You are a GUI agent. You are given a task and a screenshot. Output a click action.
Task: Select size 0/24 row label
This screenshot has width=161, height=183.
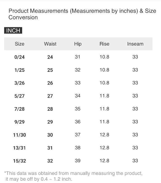(x=20, y=57)
